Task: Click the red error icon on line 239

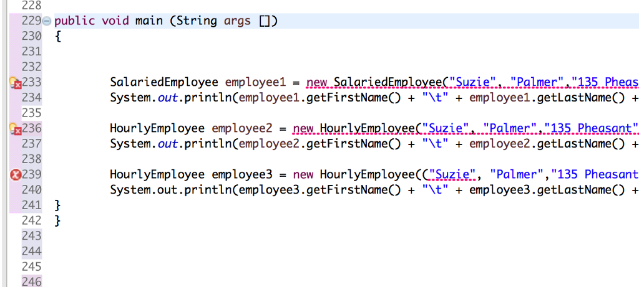Action: point(15,175)
